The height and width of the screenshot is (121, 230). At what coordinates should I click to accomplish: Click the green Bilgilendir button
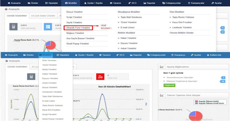[169, 85]
